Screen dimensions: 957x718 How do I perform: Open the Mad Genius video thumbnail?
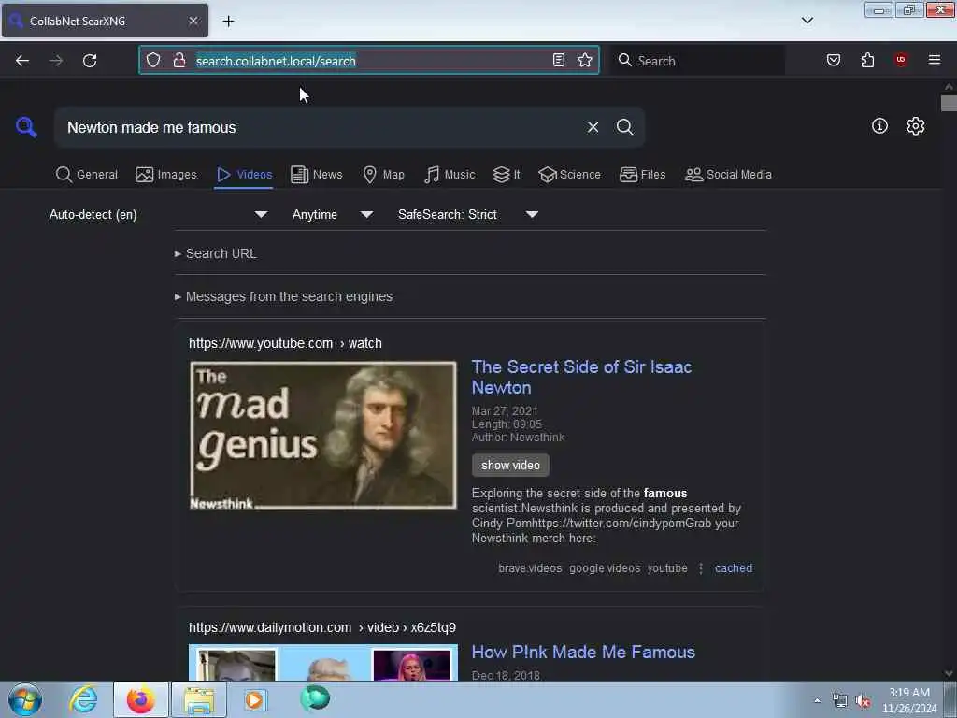(322, 436)
